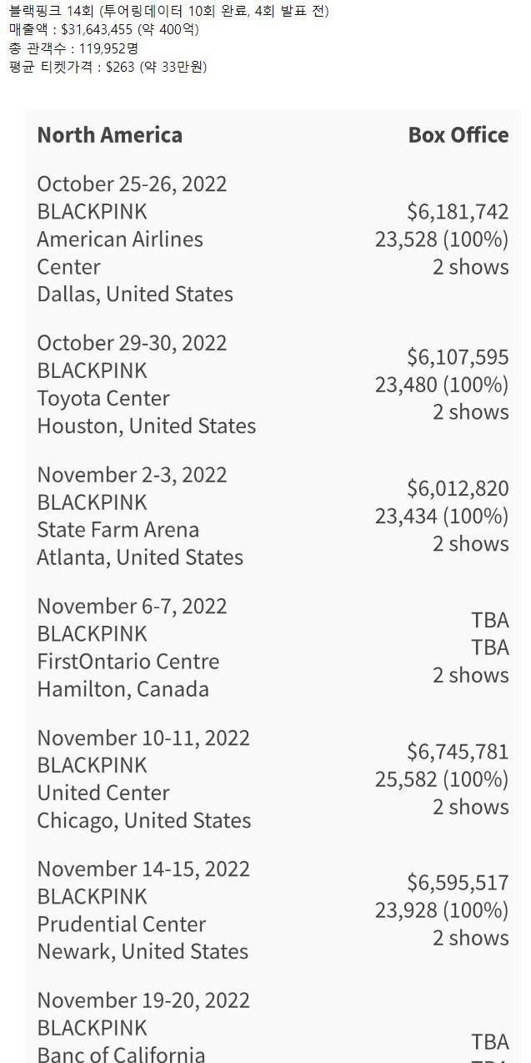Click the Houston gross $6,107,595
This screenshot has height=1063, width=531.
(458, 357)
